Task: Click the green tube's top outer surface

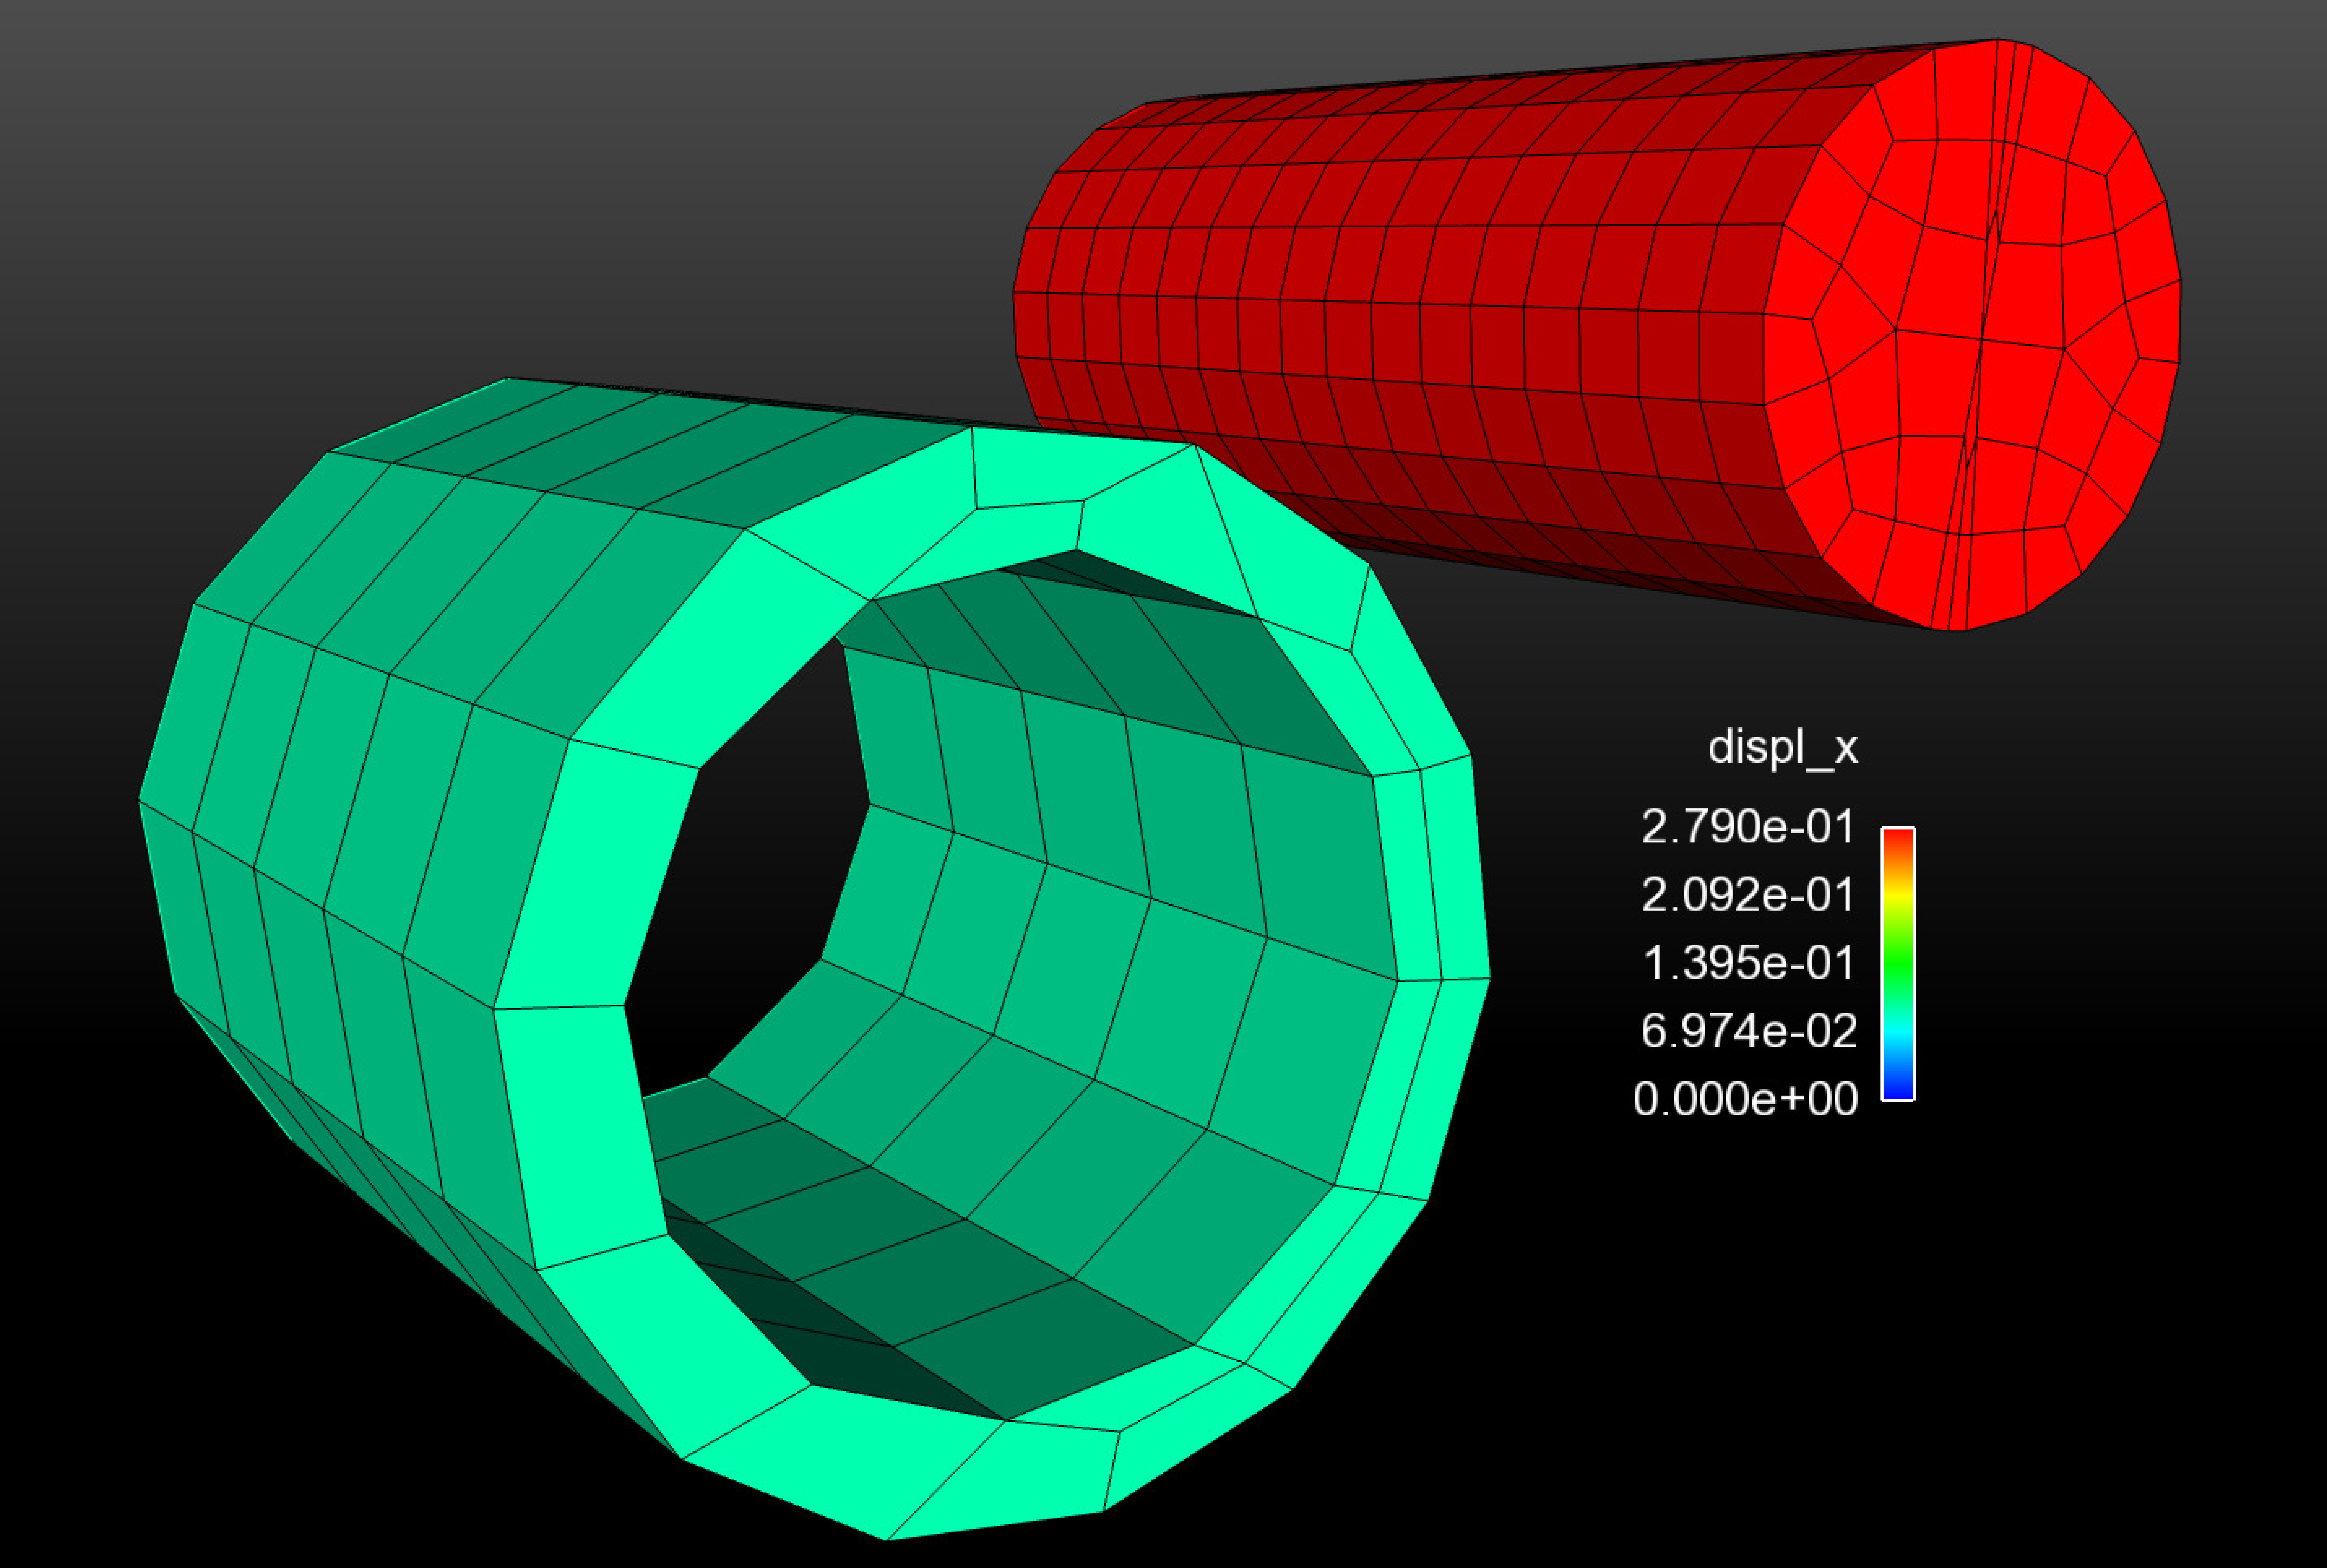Action: [600, 450]
